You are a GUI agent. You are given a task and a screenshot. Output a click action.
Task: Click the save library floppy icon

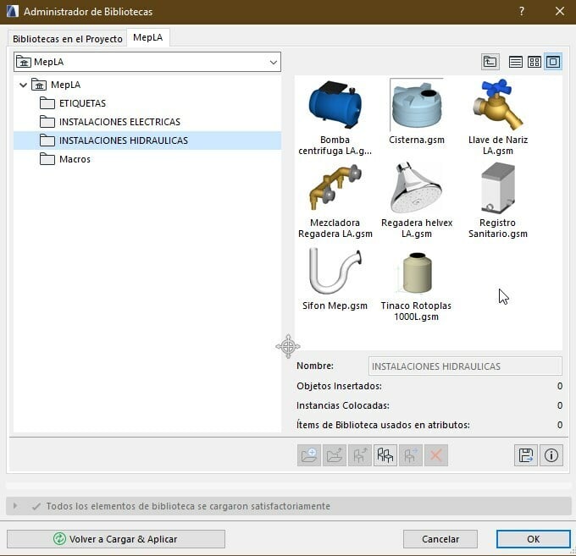pyautogui.click(x=526, y=455)
